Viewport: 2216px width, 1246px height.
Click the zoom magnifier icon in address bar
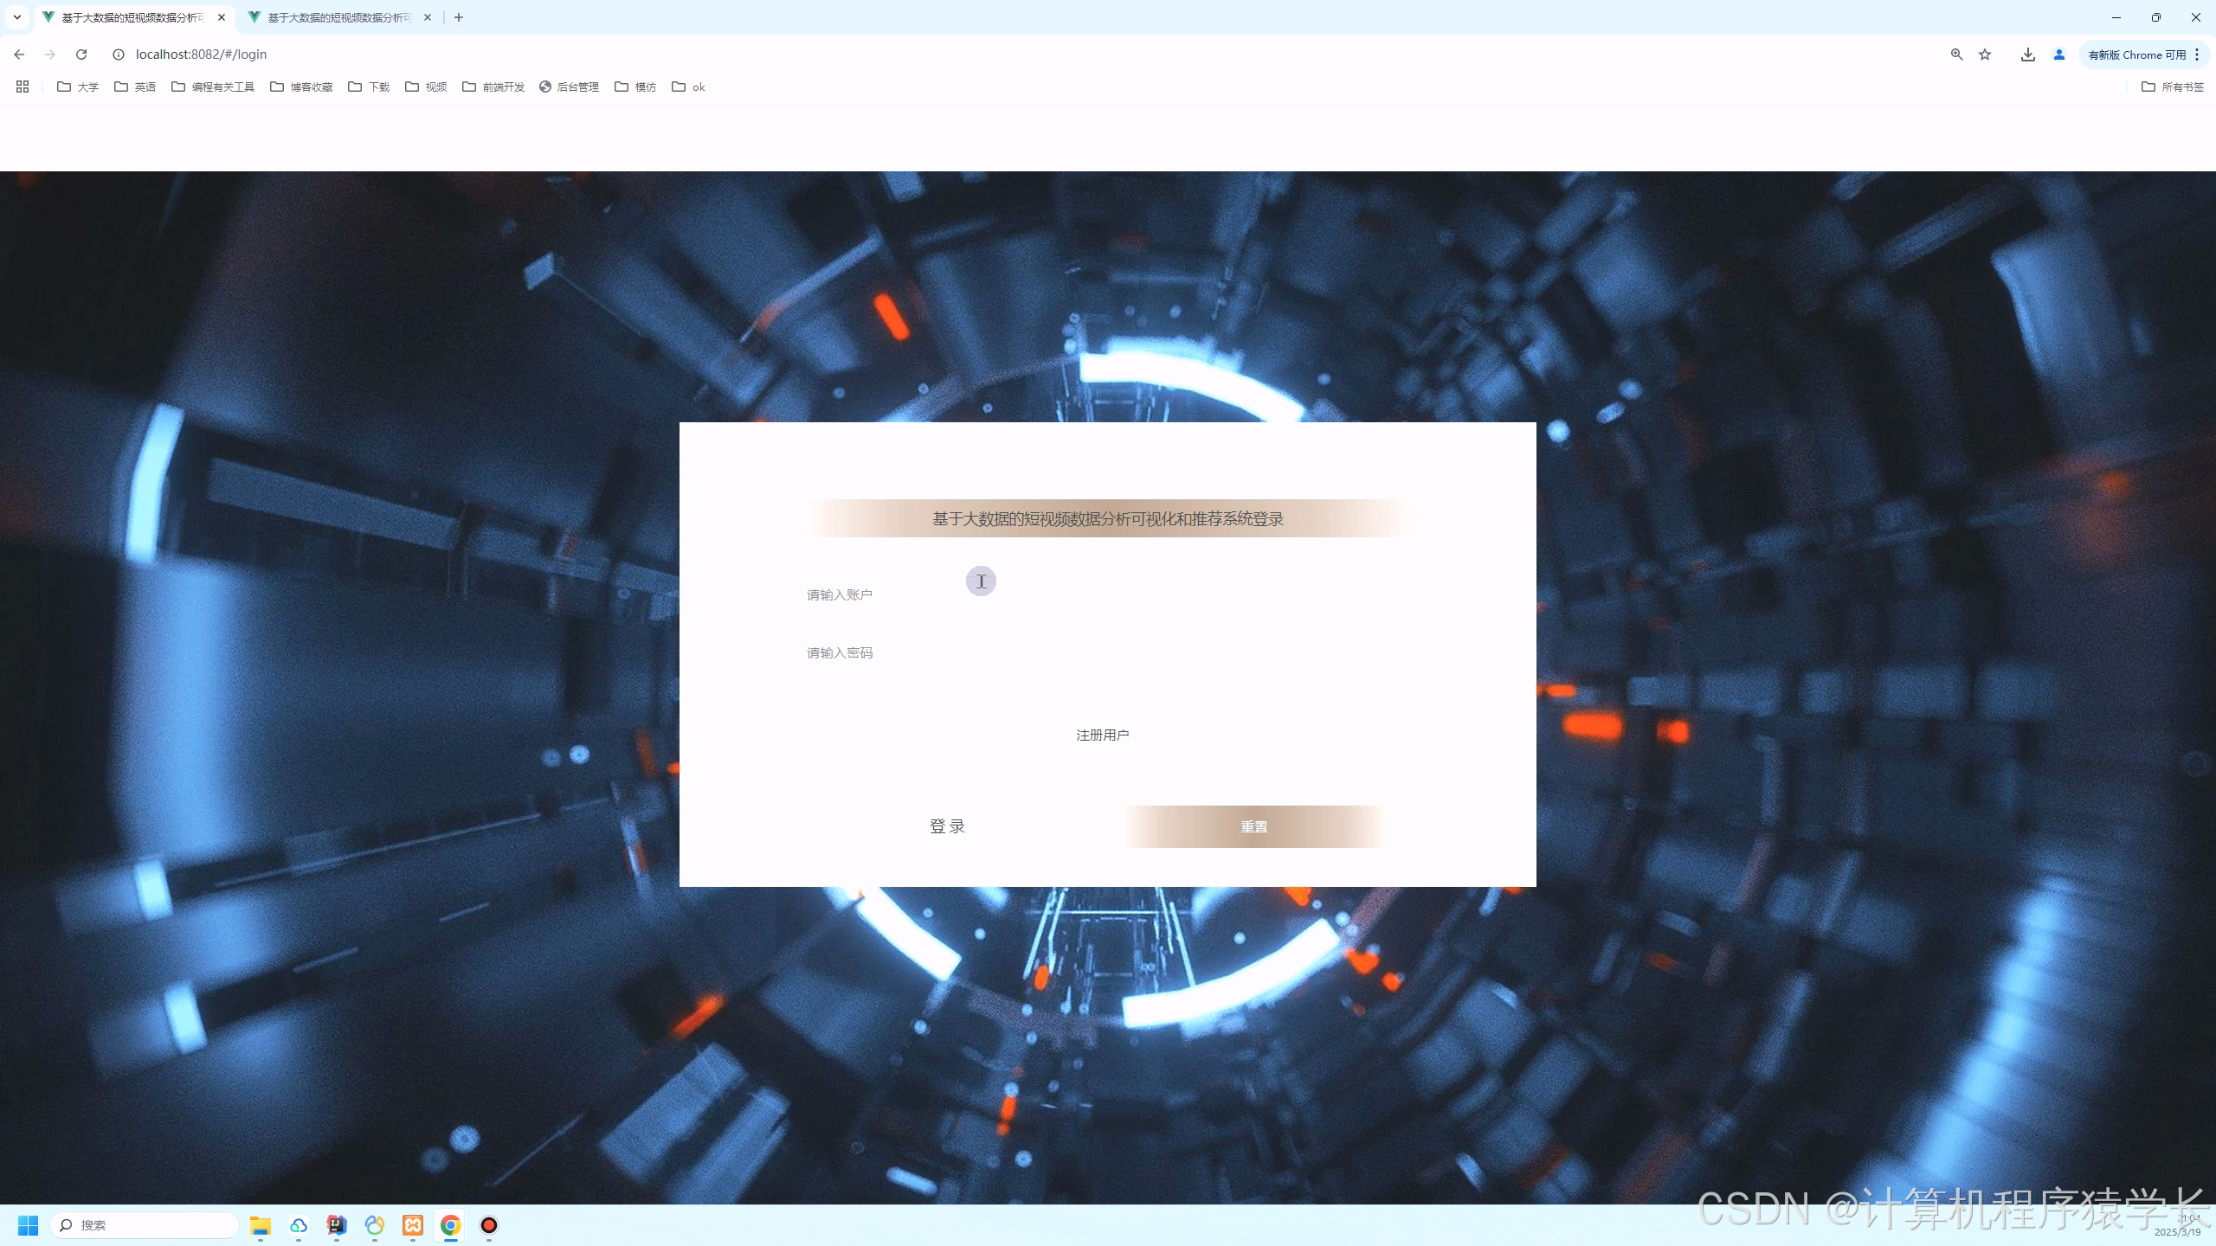point(1956,55)
